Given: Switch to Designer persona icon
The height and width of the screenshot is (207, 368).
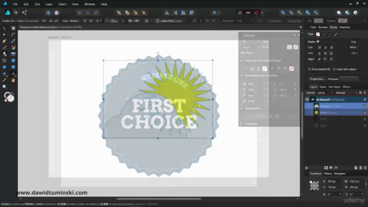Looking at the screenshot, I should click(x=7, y=13).
